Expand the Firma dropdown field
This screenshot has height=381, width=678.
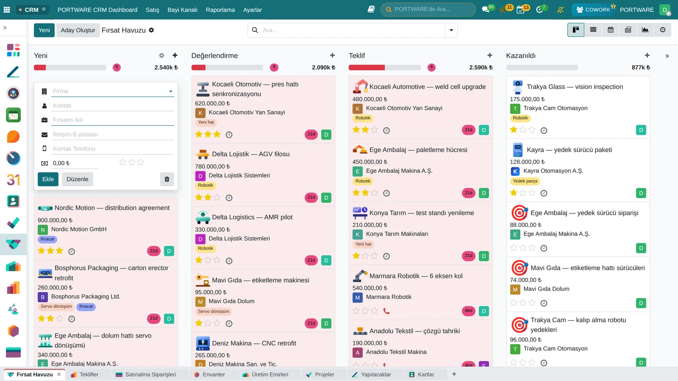point(171,91)
